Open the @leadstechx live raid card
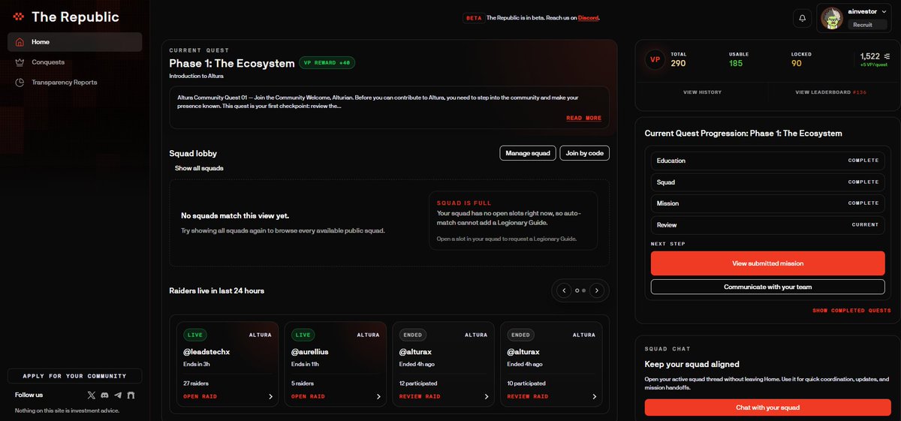Screen dimensions: 901x421 pyautogui.click(x=227, y=365)
